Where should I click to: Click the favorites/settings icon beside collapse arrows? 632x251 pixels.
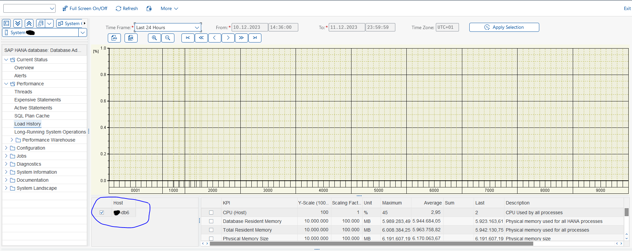coord(41,23)
